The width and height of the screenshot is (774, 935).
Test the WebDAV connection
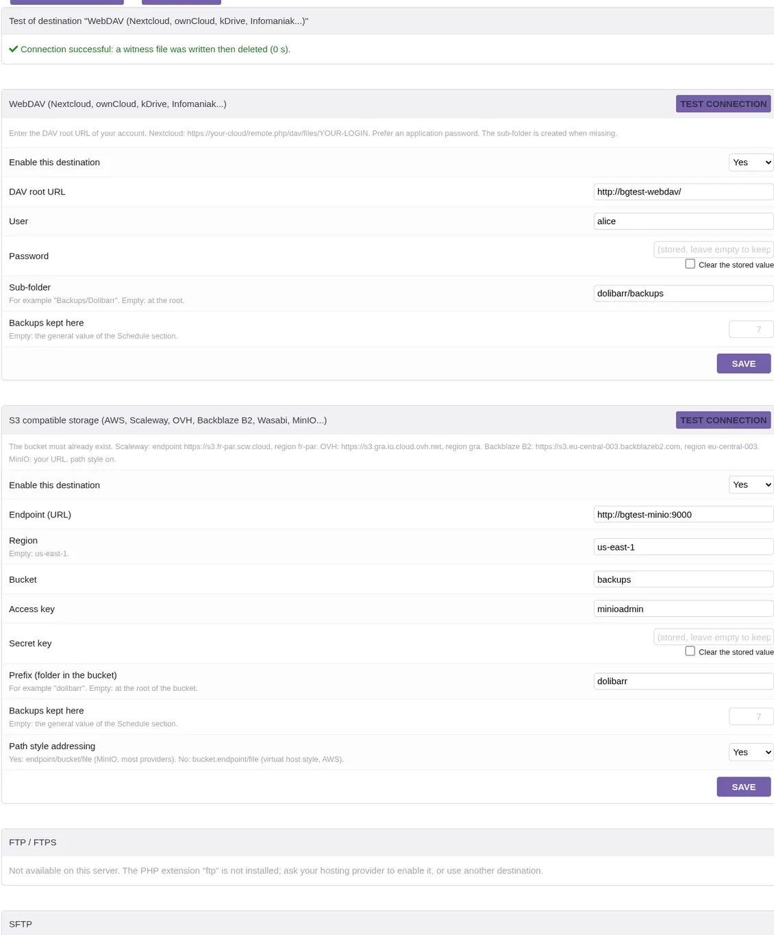click(x=723, y=104)
